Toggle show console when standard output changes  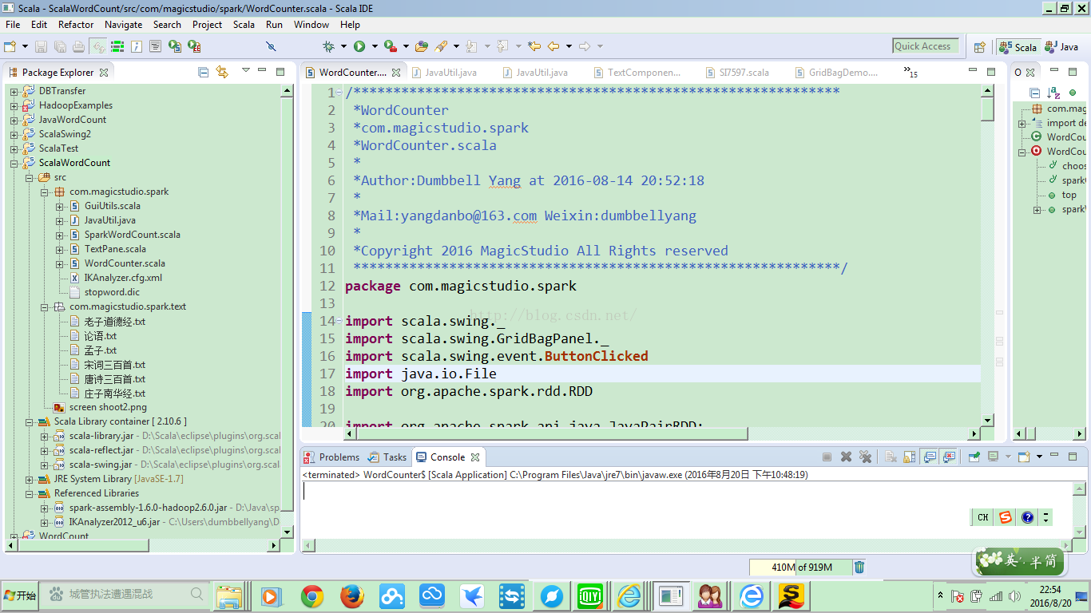click(929, 457)
